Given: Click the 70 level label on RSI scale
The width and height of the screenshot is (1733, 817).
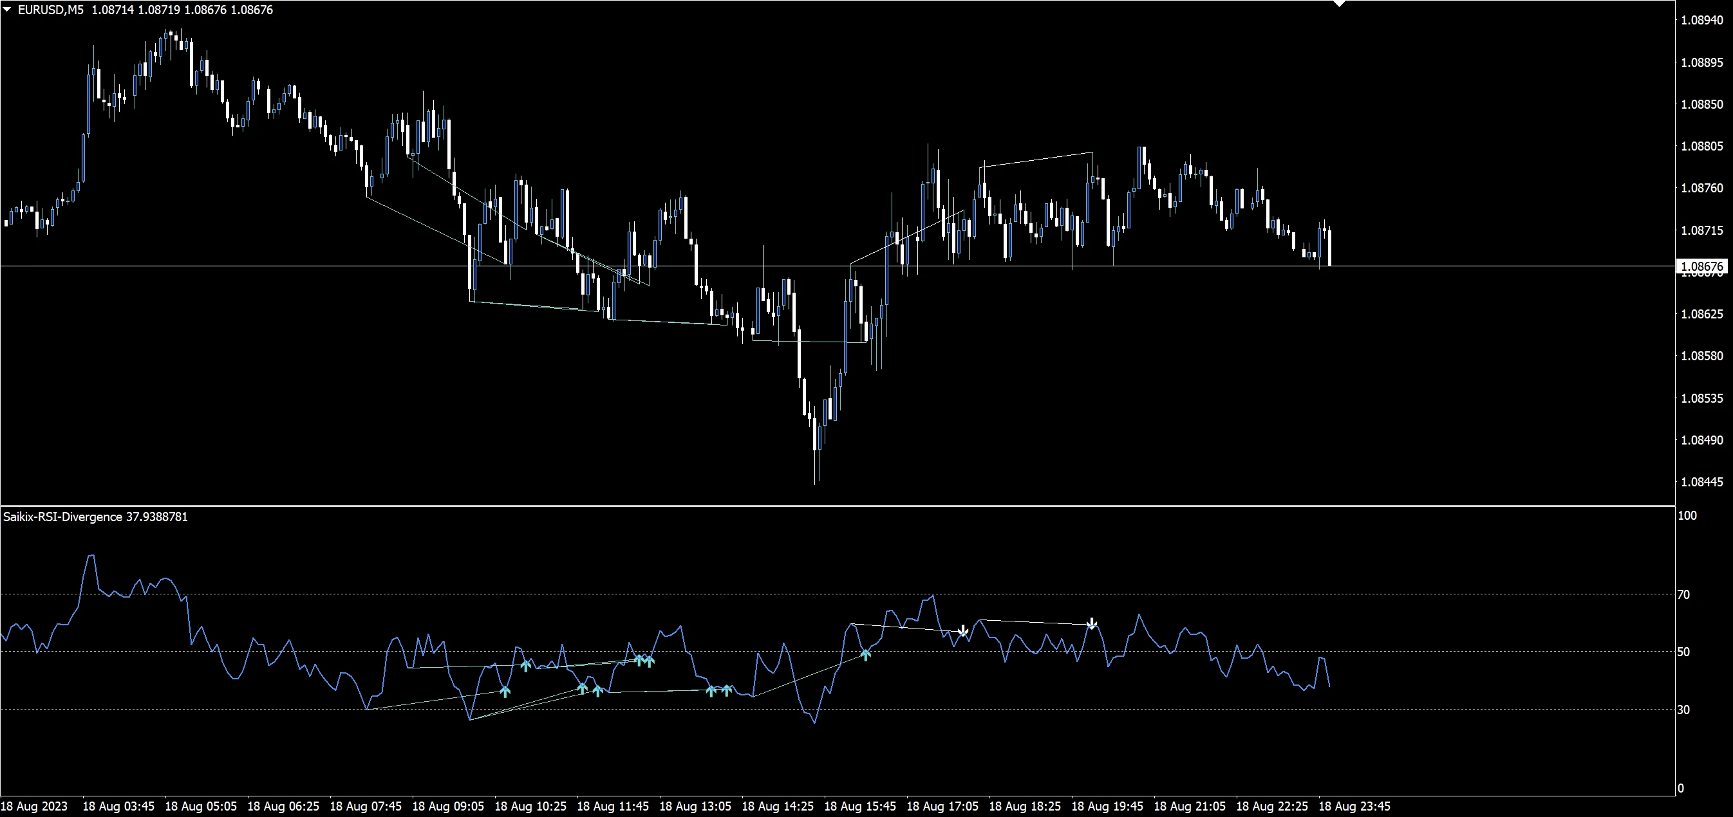Looking at the screenshot, I should [1683, 594].
